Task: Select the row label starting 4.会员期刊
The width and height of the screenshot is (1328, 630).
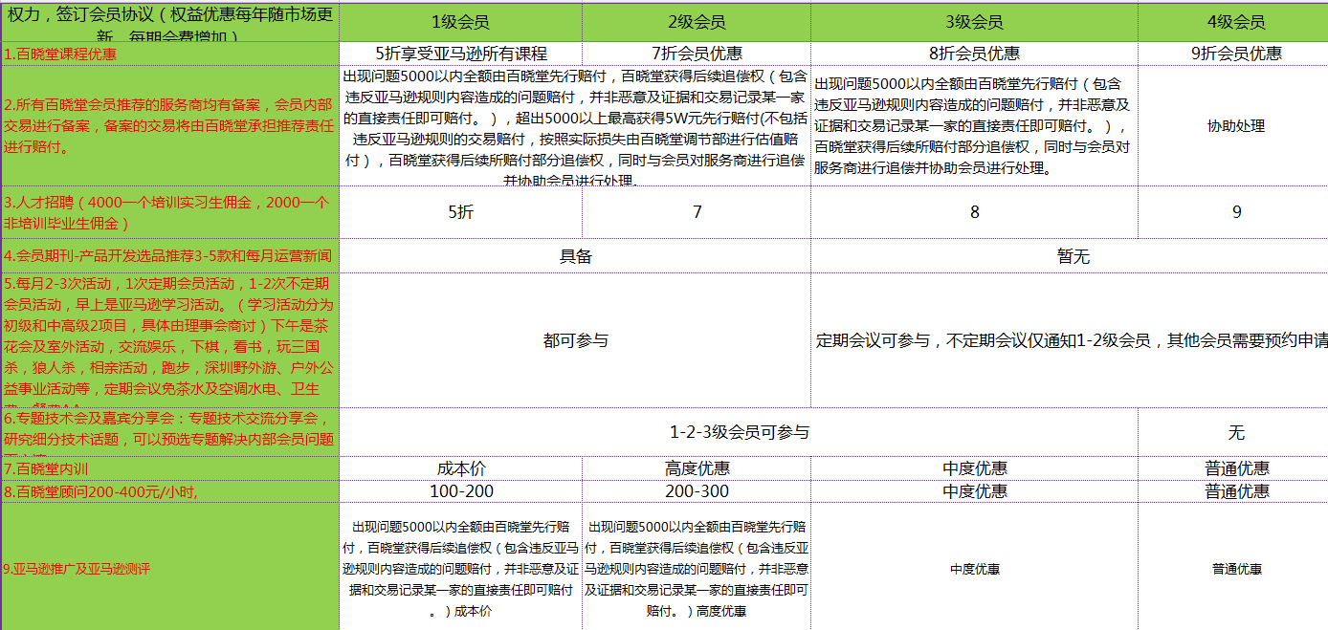Action: (x=170, y=256)
